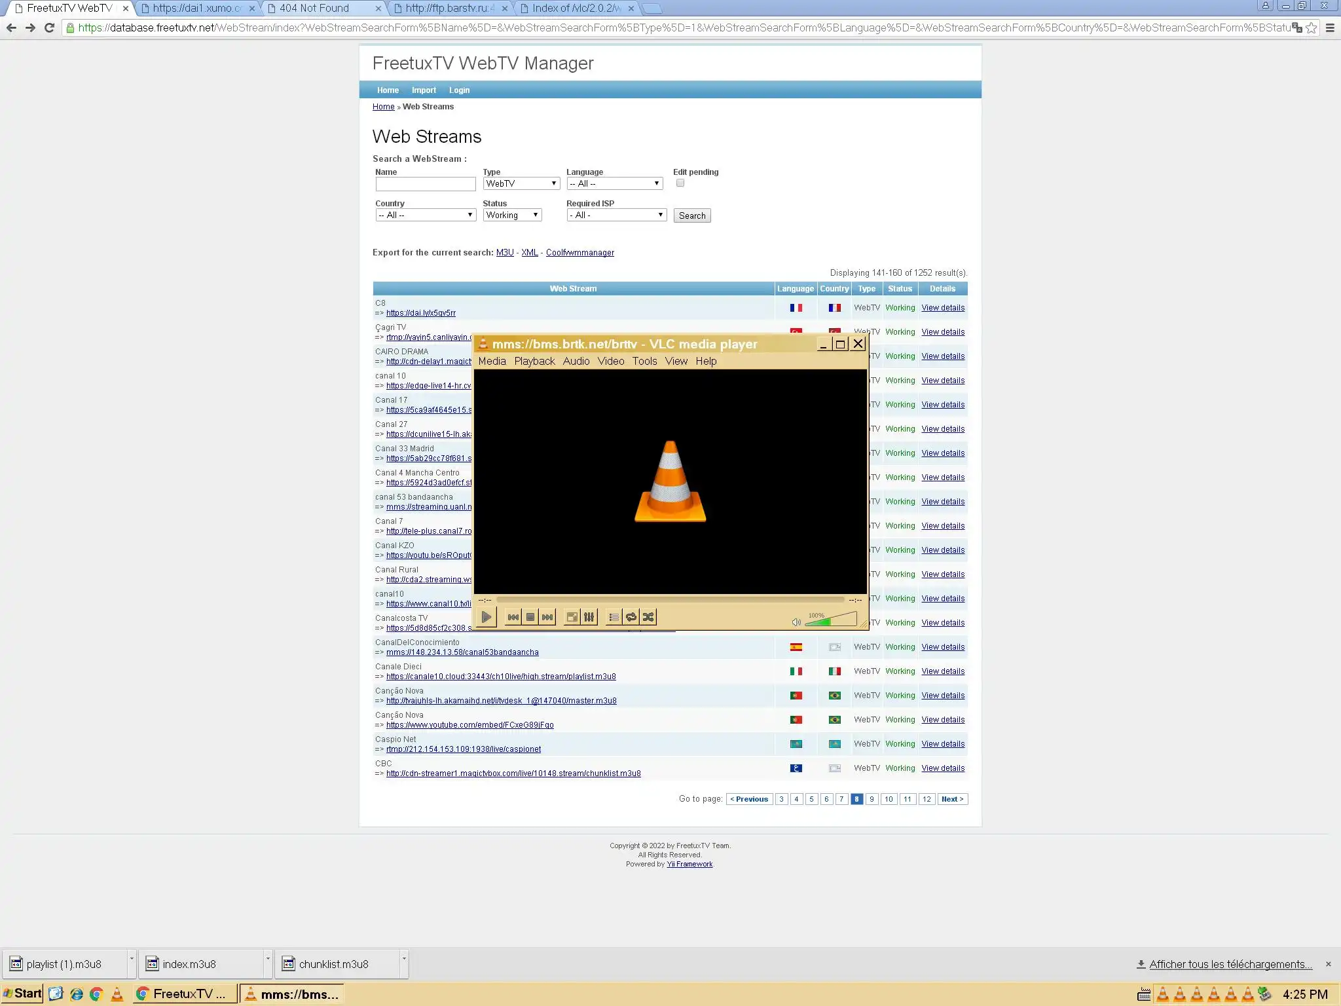Viewport: 1341px width, 1006px height.
Task: Adjust the VLC volume slider
Action: pos(830,620)
